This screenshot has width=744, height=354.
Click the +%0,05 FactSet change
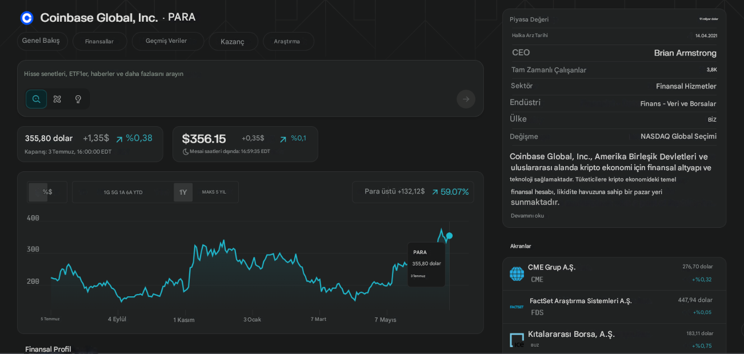pyautogui.click(x=702, y=312)
